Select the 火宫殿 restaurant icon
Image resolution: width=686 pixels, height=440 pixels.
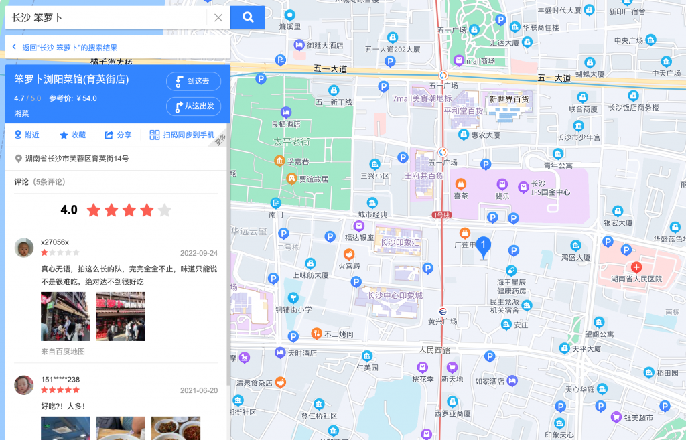[x=348, y=254]
